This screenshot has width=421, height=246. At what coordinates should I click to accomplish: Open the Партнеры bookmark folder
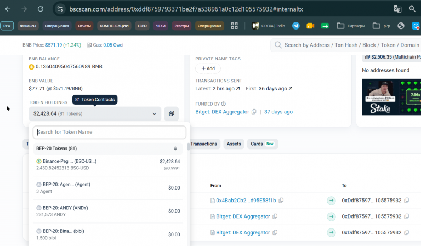[350, 26]
